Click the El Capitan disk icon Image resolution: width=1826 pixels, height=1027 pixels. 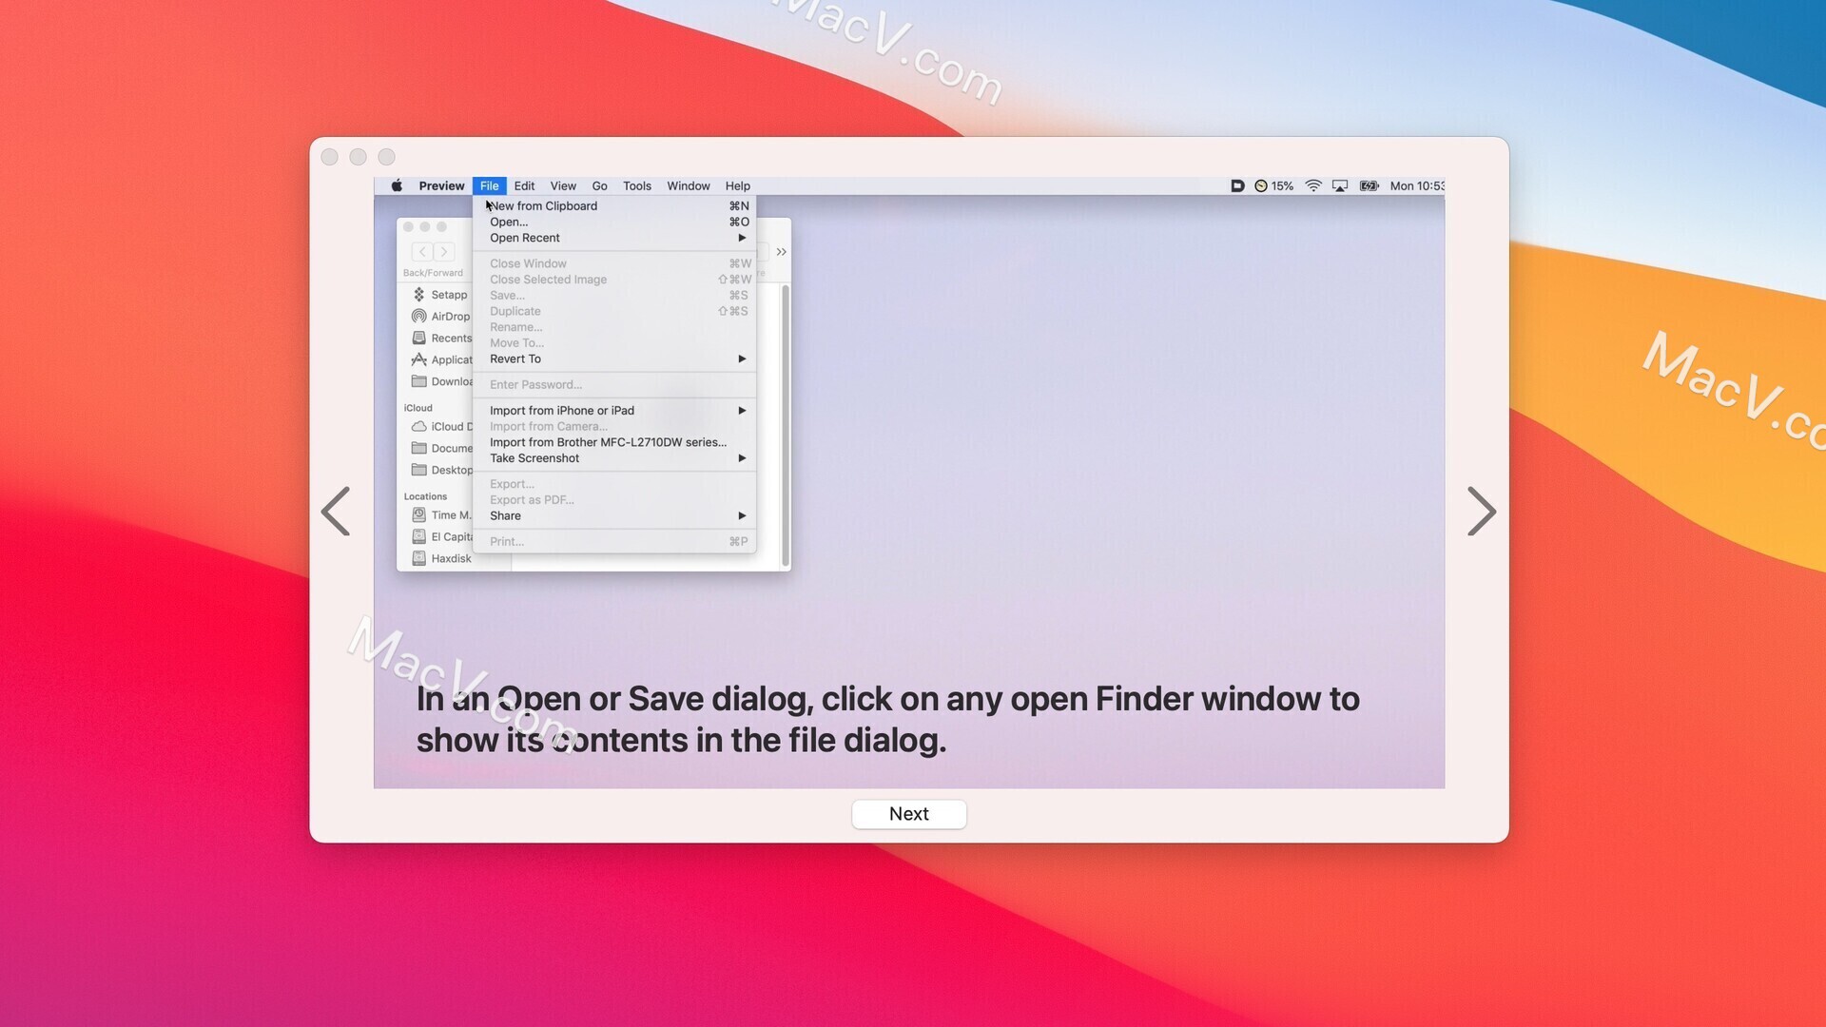click(x=418, y=536)
